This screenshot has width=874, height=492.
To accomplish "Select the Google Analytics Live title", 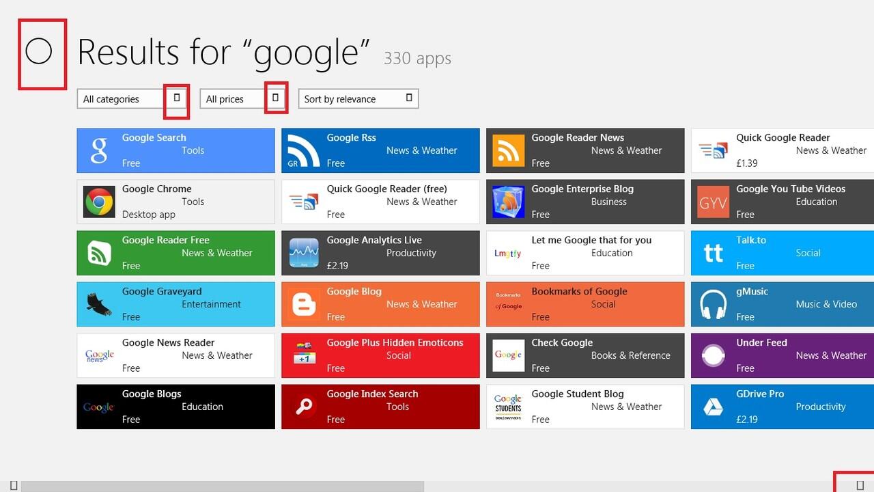I will (374, 240).
